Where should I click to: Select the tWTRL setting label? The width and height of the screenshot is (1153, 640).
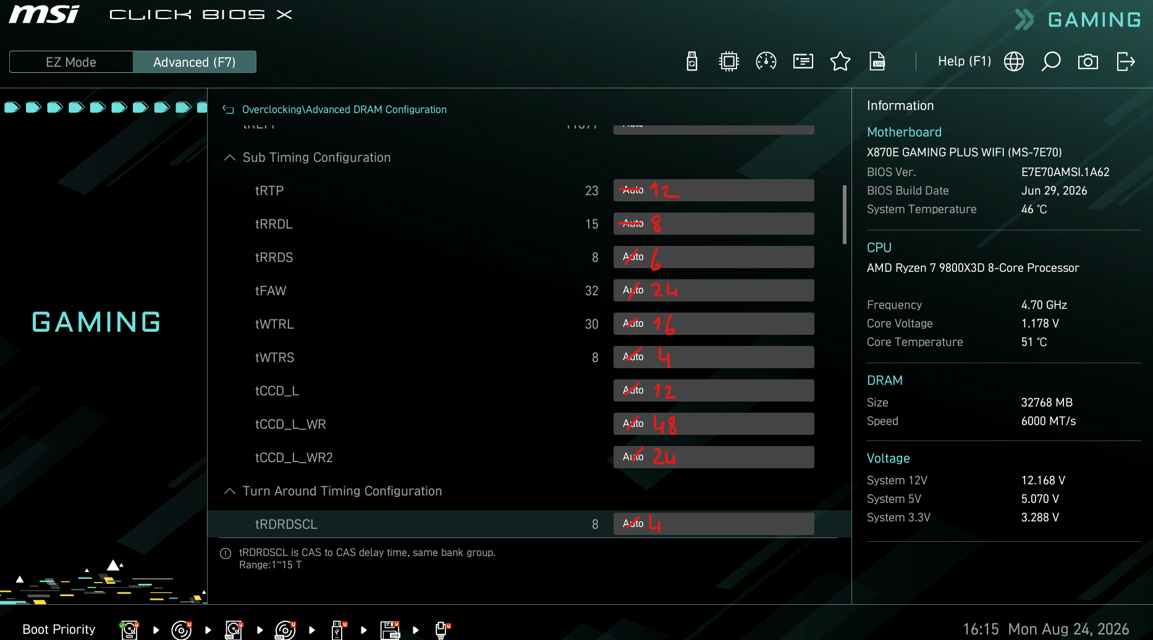pos(274,324)
